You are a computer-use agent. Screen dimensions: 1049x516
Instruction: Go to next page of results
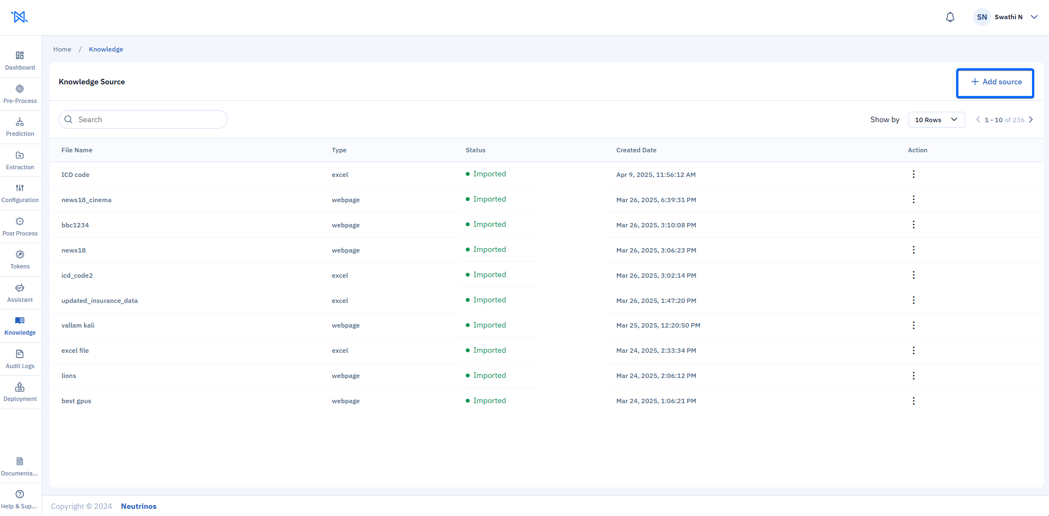(x=1031, y=119)
